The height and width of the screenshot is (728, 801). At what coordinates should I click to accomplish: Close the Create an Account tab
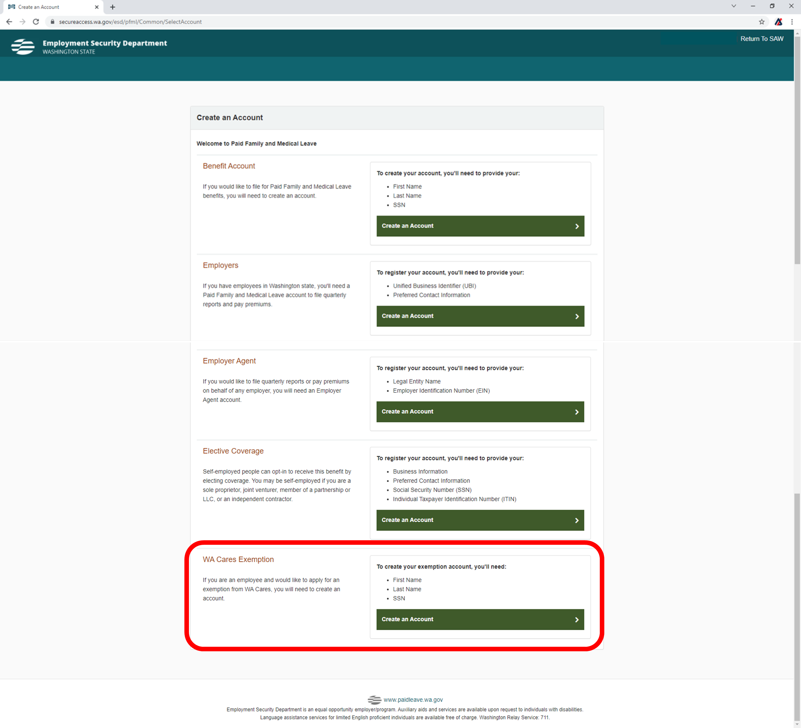(96, 7)
